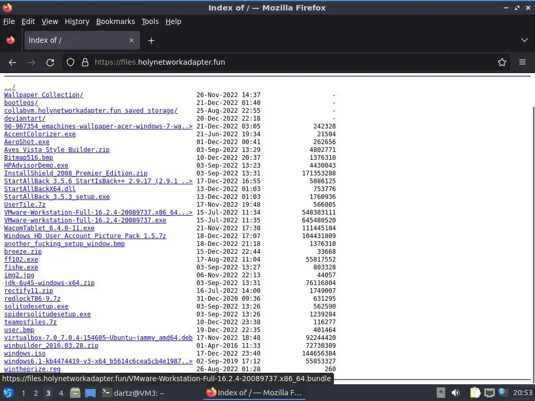
Task: Switch to virtual desktop 2
Action: coord(36,393)
